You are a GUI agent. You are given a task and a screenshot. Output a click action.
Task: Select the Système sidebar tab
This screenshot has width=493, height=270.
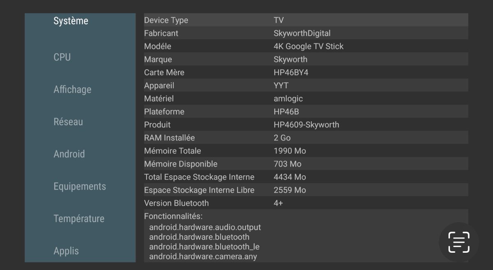point(71,21)
